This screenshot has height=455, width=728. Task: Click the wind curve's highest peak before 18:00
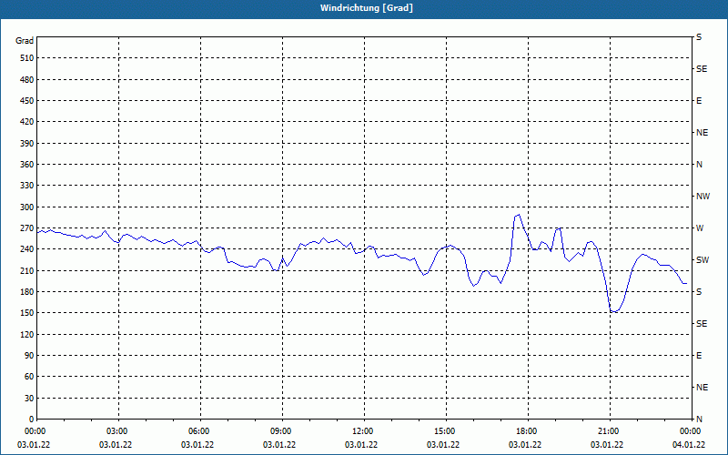[519, 215]
